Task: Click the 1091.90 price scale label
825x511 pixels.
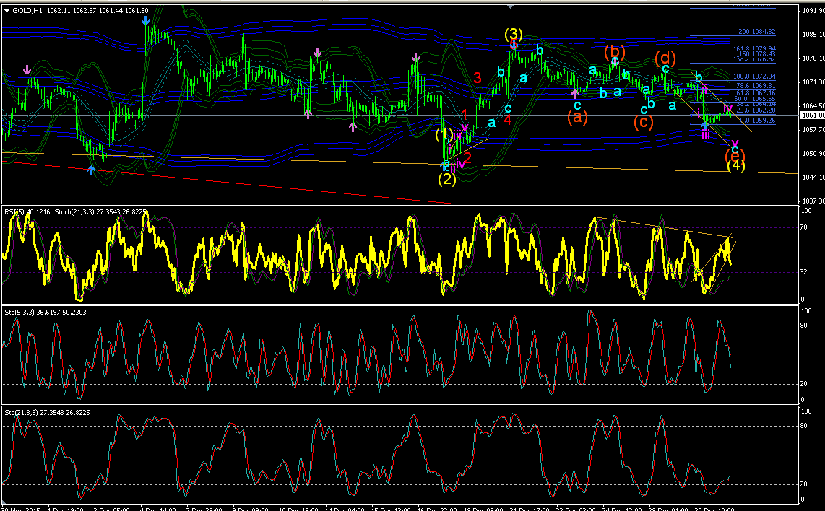Action: click(x=813, y=10)
